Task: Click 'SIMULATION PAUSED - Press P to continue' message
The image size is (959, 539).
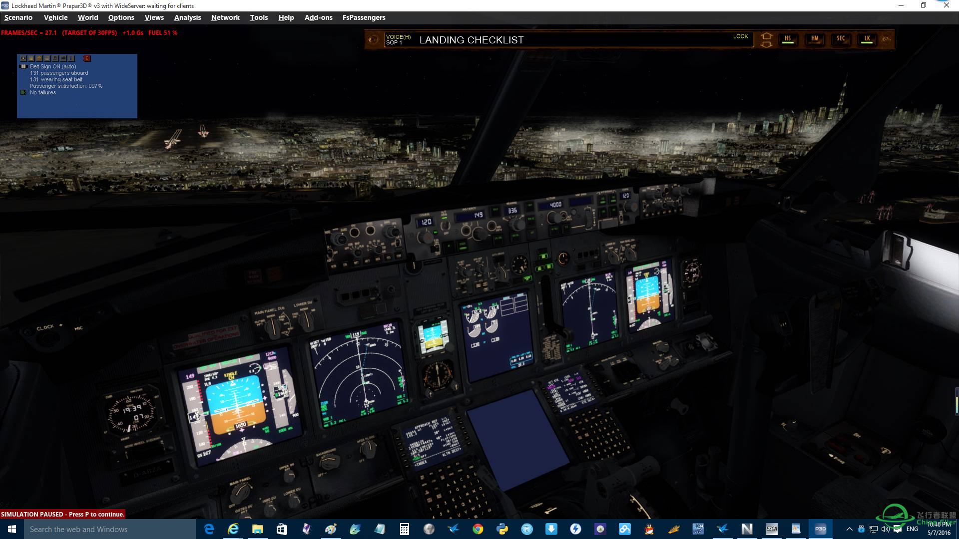Action: (62, 514)
